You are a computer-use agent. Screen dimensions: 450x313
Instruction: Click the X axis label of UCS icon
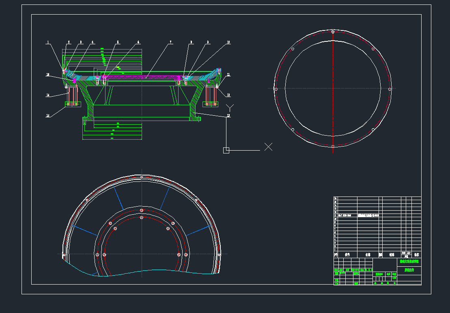269,147
